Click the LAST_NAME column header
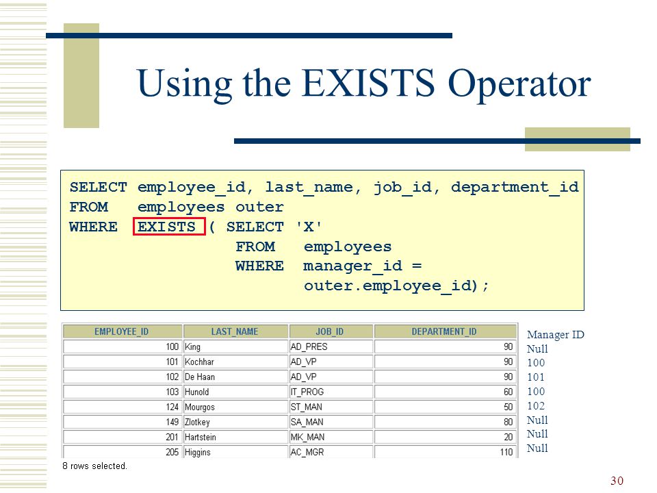The width and height of the screenshot is (657, 493). (x=236, y=331)
